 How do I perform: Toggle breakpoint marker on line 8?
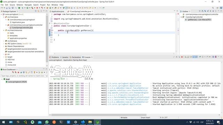pos(49,30)
